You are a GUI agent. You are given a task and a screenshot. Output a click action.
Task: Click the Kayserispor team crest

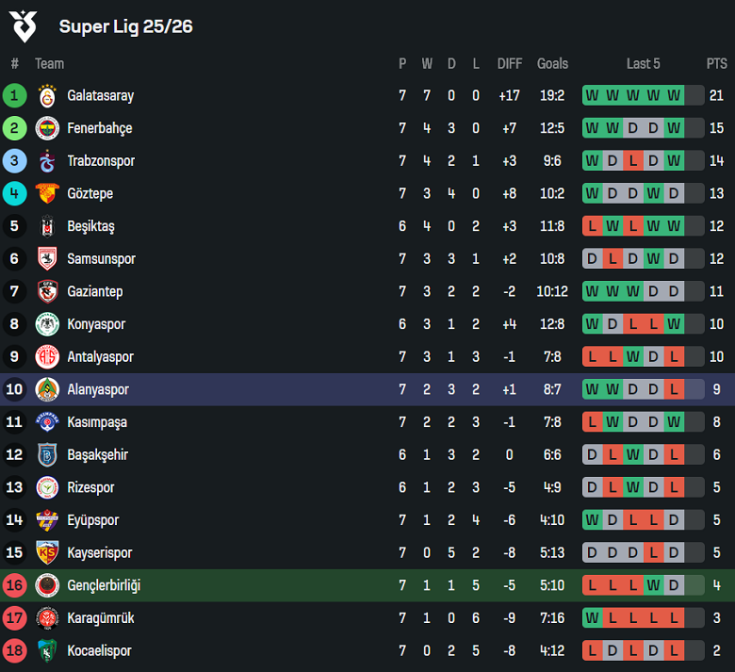(x=47, y=552)
